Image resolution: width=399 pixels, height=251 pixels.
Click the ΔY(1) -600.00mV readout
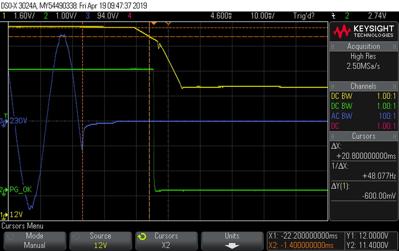pos(363,191)
